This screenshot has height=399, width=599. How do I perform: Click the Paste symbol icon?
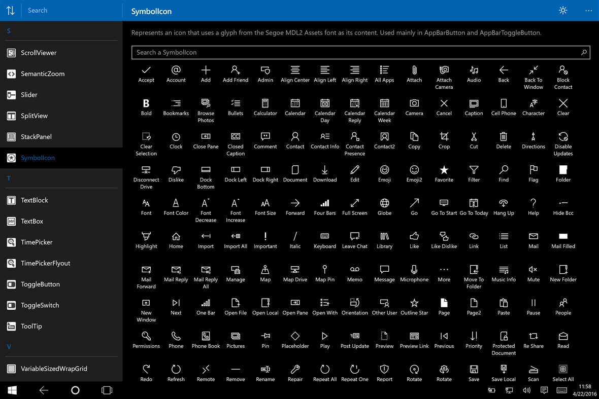(503, 302)
